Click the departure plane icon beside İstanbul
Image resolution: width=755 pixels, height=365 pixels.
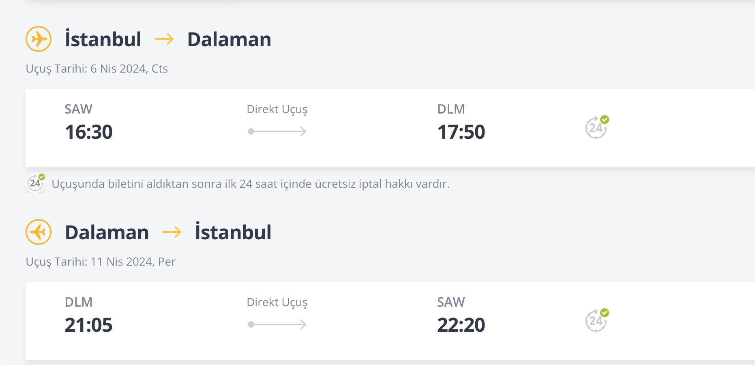coord(39,39)
